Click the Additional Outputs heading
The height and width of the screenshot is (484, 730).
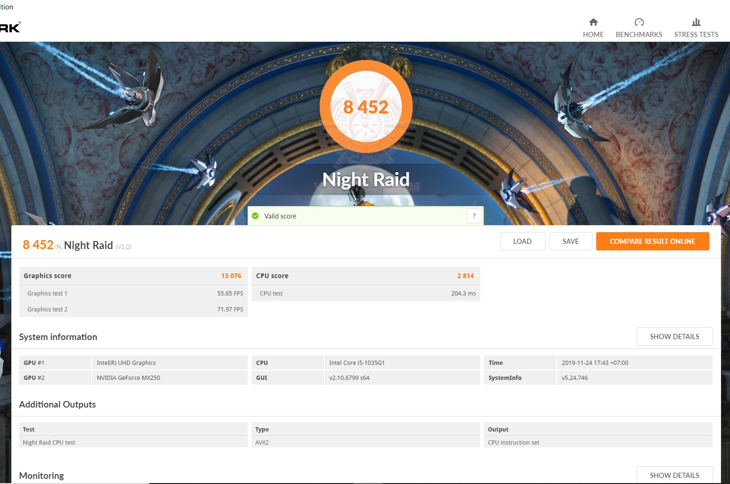tap(57, 404)
